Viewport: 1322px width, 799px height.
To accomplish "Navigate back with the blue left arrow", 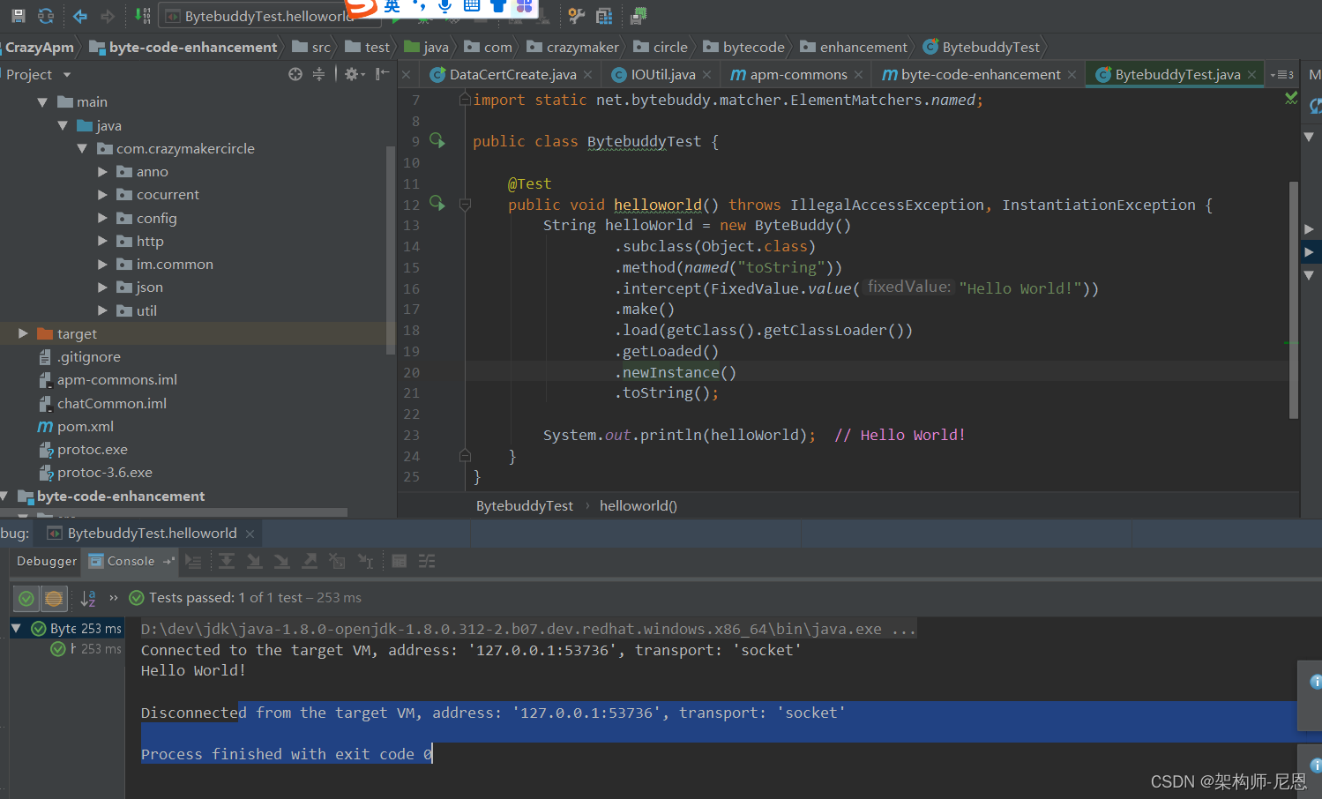I will click(x=80, y=16).
